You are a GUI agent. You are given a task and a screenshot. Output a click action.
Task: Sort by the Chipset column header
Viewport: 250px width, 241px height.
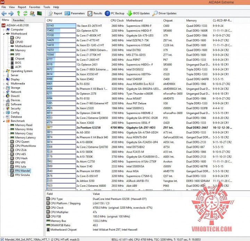click(173, 21)
